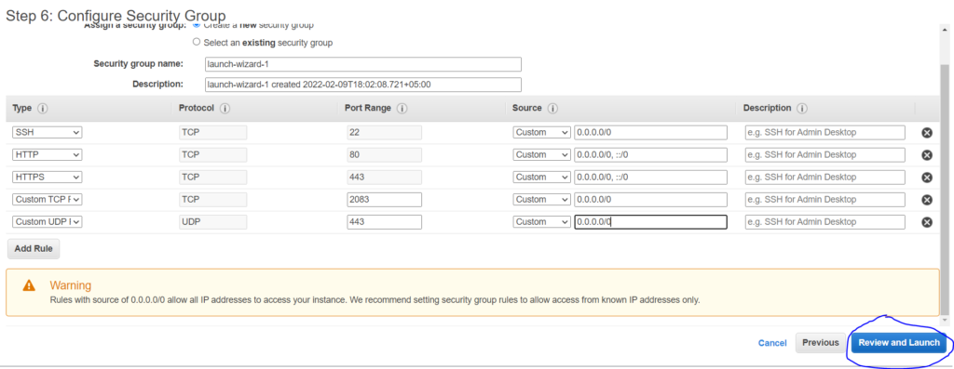Viewport: 954px width, 369px height.
Task: Click the Cancel link
Action: click(772, 343)
